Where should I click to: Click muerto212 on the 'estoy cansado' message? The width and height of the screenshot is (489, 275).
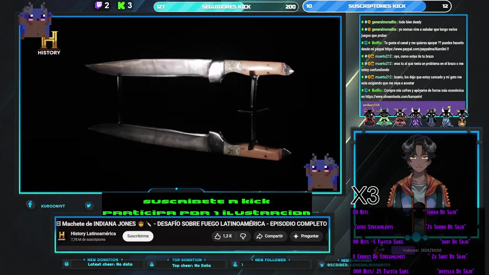pyautogui.click(x=383, y=77)
